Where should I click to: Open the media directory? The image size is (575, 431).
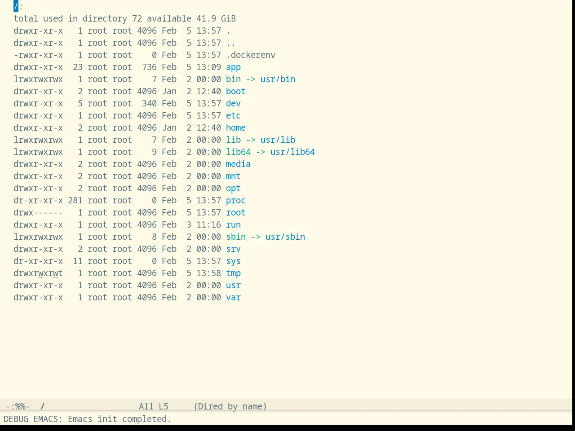point(238,164)
